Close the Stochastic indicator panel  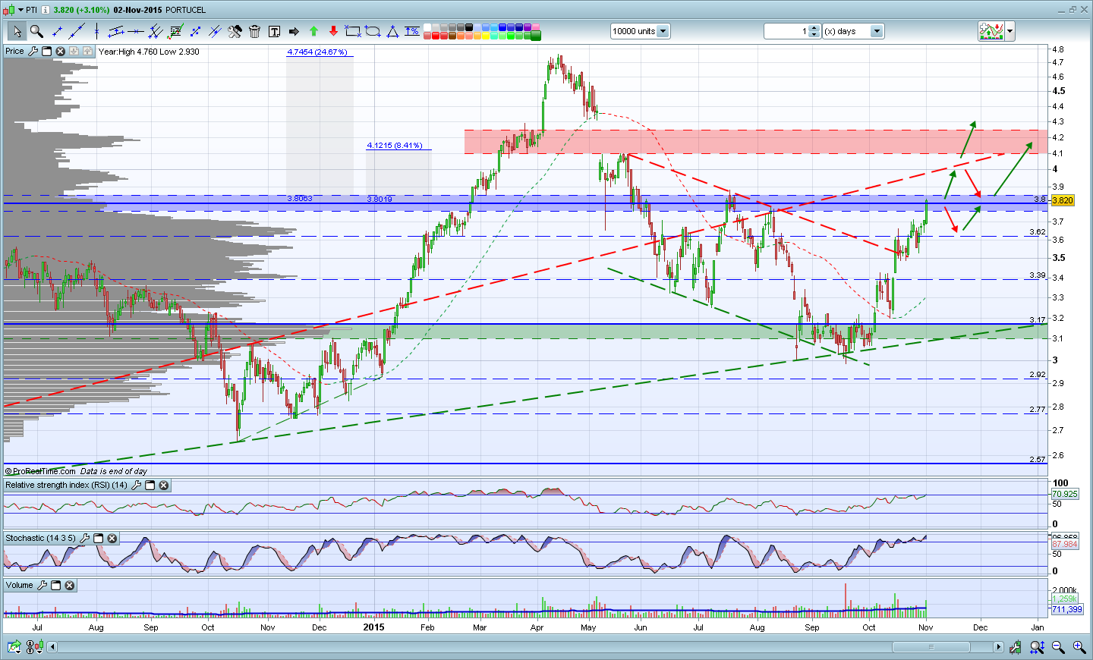click(x=112, y=538)
